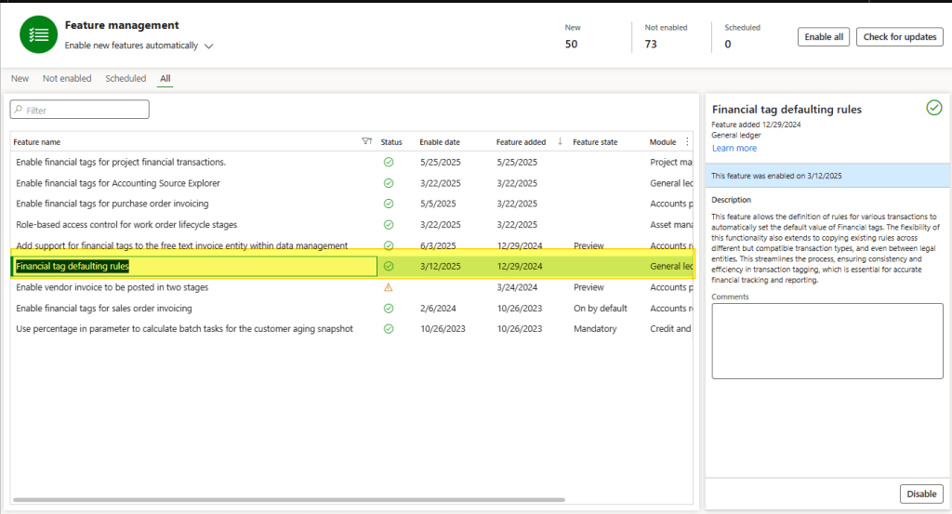Switch to the Scheduled tab
The width and height of the screenshot is (952, 514).
(126, 79)
